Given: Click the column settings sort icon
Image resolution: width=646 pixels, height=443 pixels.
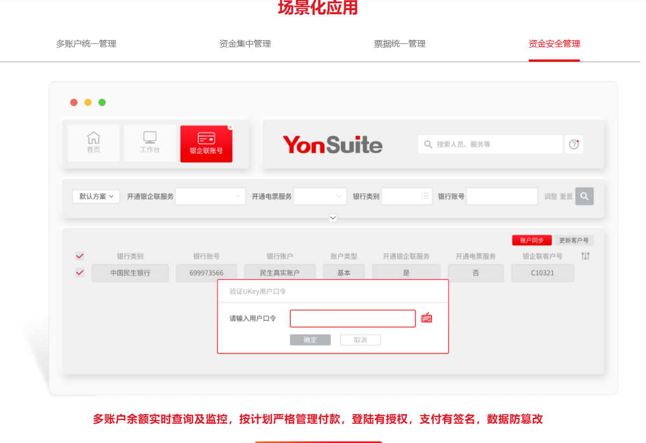Looking at the screenshot, I should click(x=585, y=256).
